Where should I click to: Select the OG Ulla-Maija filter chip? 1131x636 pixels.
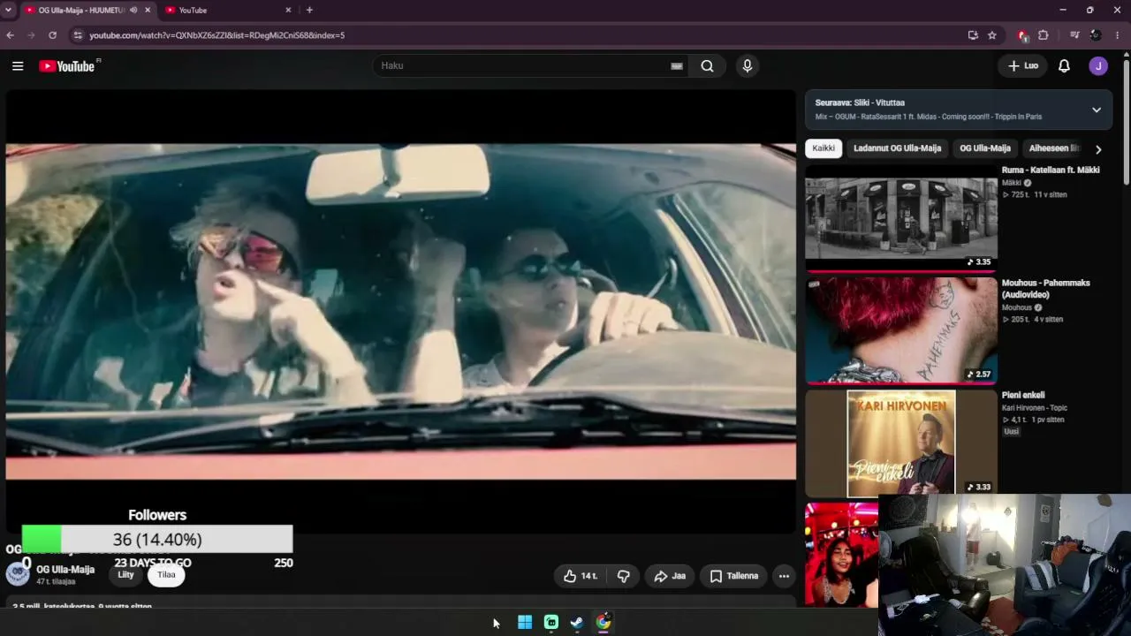[x=985, y=148]
